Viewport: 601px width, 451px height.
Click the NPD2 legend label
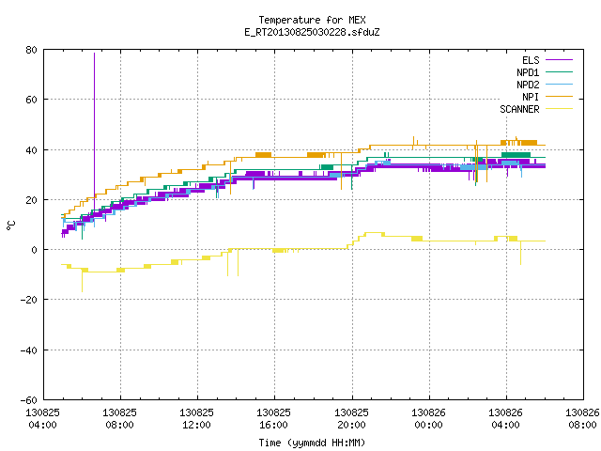[528, 85]
